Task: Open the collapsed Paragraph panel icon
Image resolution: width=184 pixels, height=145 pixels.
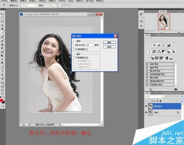Action: point(141,26)
